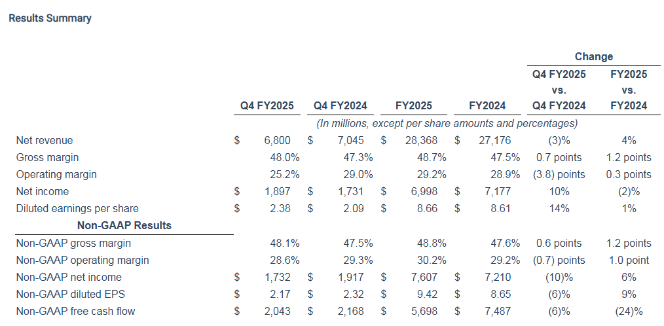664x326 pixels.
Task: Click the Results Summary heading
Action: tap(50, 18)
